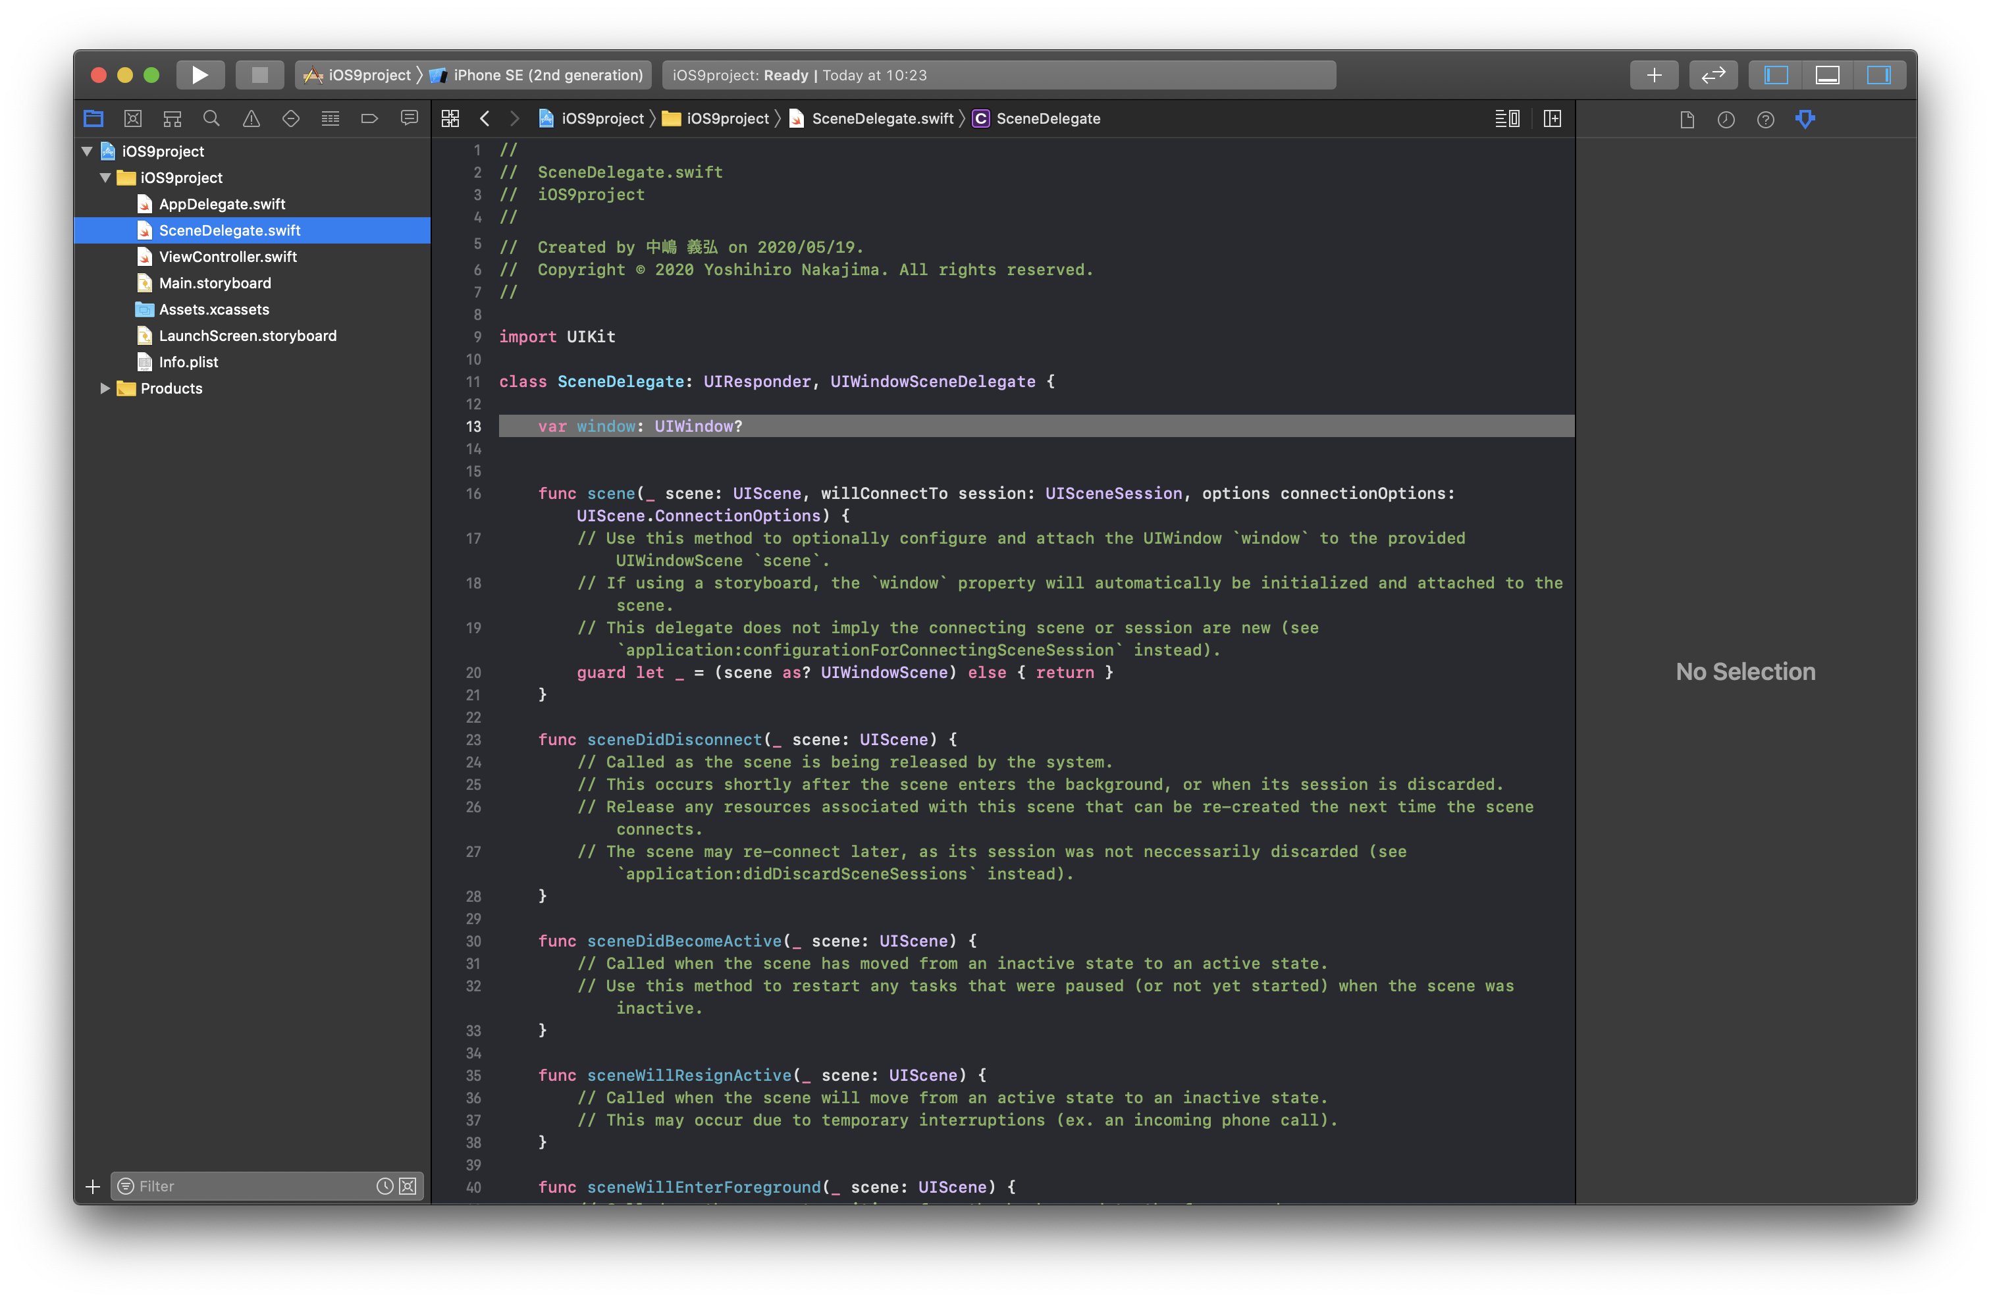The image size is (1991, 1302).
Task: Click line number 13 in gutter
Action: pyautogui.click(x=473, y=427)
